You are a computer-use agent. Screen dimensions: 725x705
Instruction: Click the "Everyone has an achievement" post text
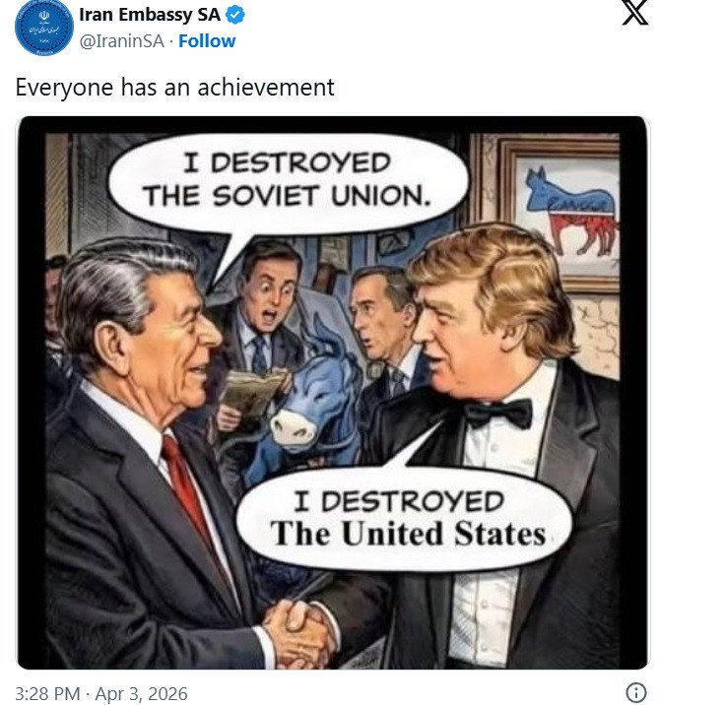[174, 87]
